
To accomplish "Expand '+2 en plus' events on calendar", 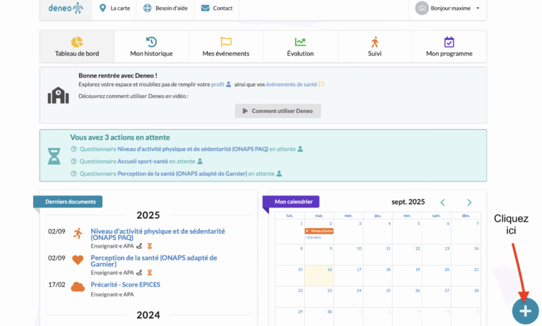I will [314, 237].
